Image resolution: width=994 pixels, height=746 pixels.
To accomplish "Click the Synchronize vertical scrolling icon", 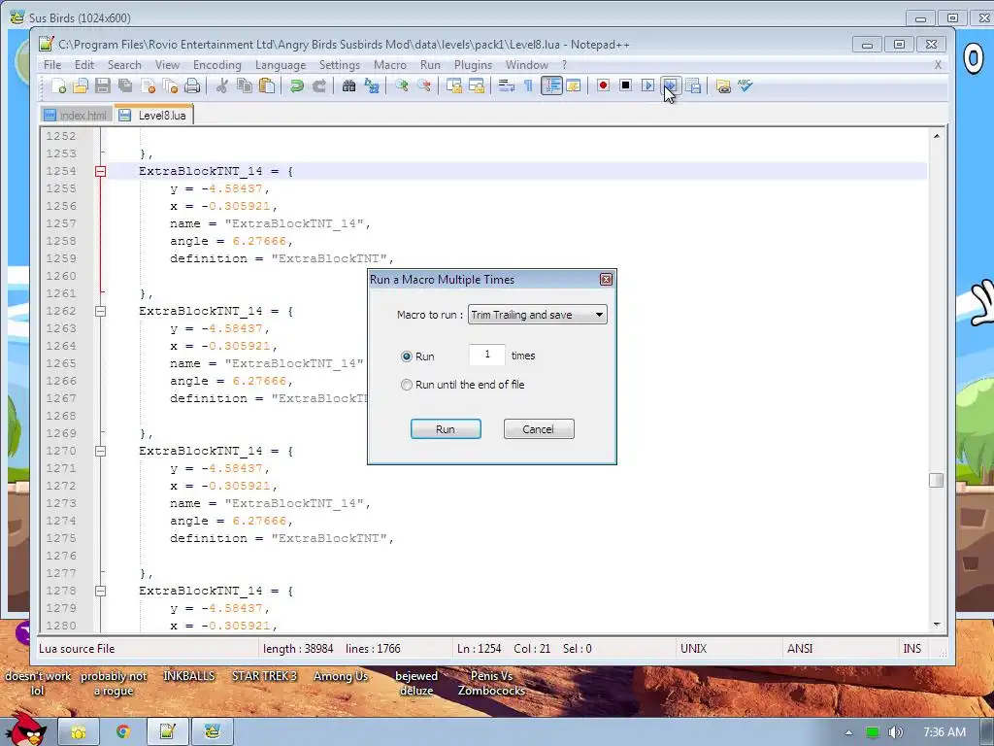I will (454, 85).
